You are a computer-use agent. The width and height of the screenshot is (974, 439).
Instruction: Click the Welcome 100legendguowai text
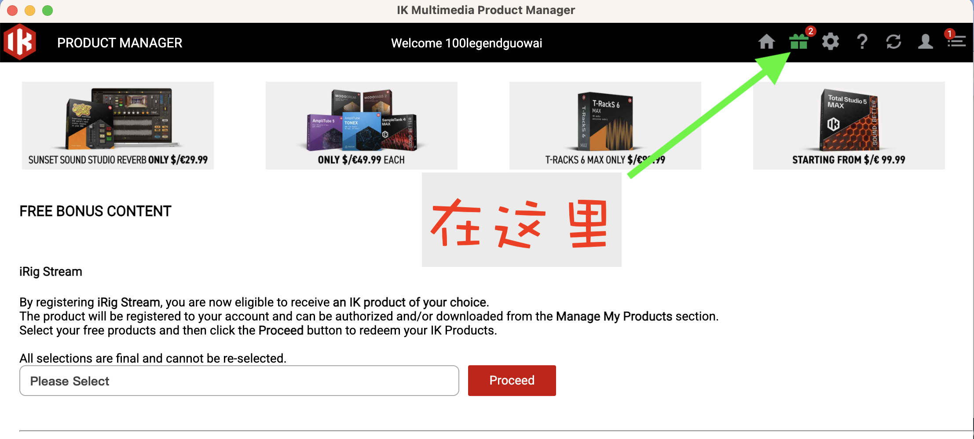(466, 43)
